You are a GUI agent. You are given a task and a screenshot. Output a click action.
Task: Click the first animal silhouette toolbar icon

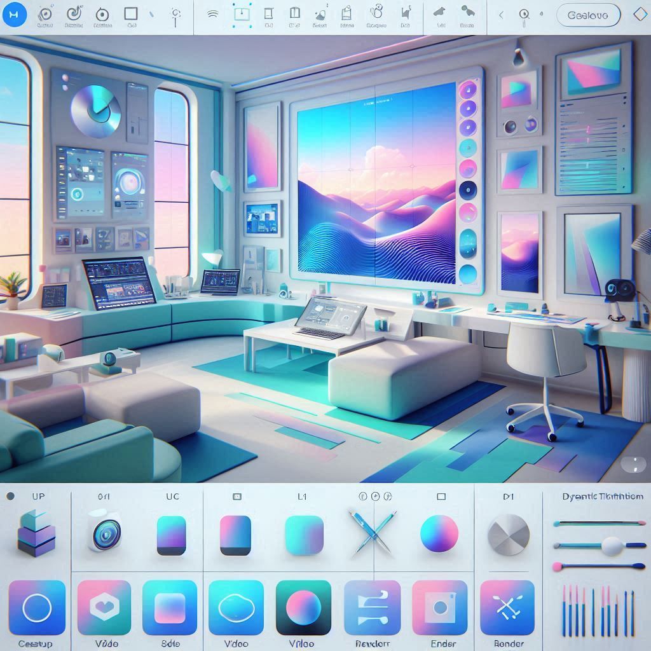(x=439, y=12)
